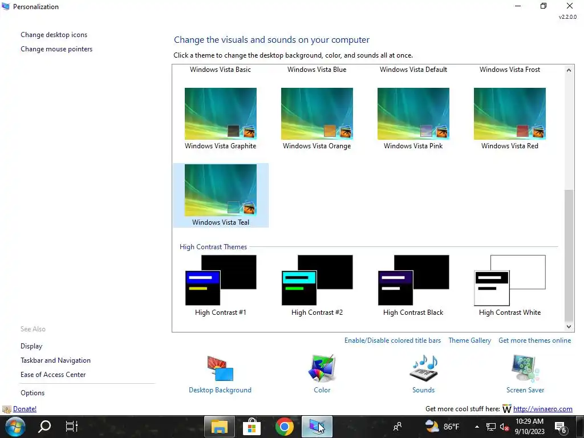The image size is (584, 438).
Task: Click the Donate icon beside link
Action: pos(7,409)
